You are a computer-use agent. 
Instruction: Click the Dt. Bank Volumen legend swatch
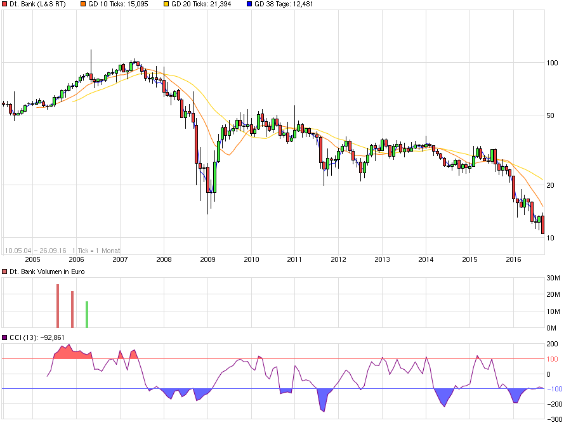tap(4, 271)
